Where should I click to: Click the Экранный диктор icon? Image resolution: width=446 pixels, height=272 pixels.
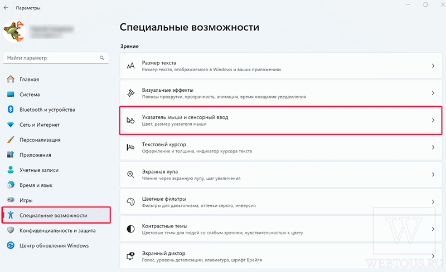coord(130,256)
